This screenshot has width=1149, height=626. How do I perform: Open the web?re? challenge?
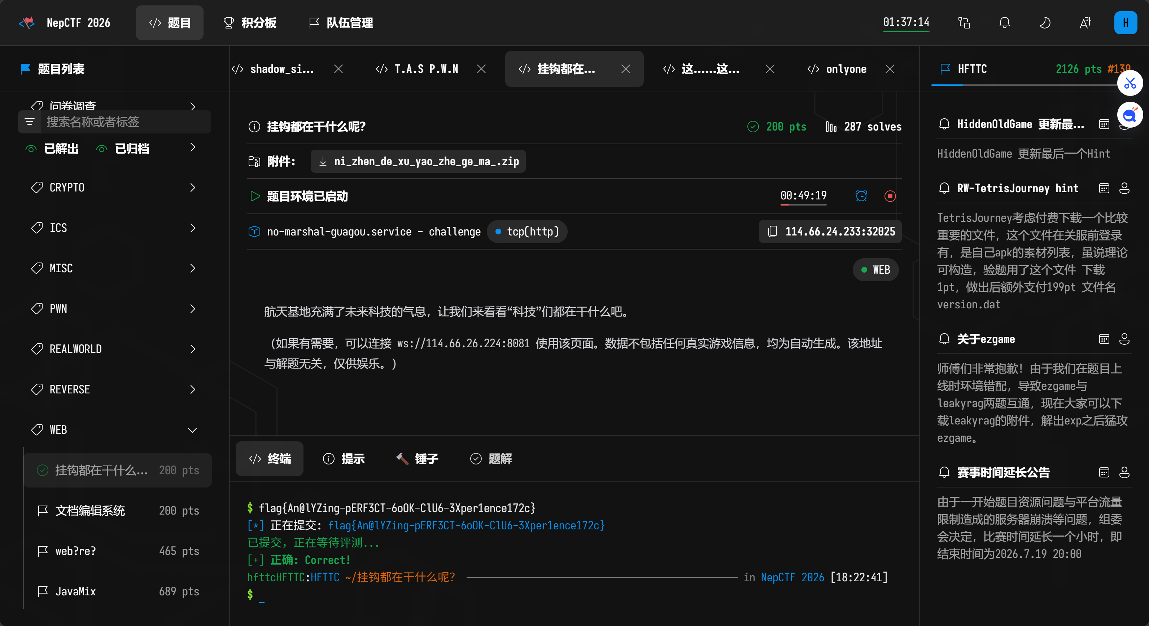click(118, 551)
